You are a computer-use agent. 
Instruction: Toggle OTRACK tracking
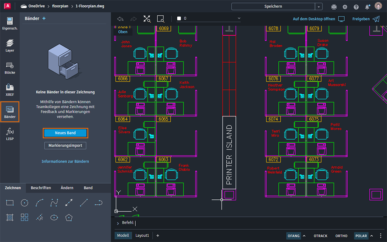[320, 236]
